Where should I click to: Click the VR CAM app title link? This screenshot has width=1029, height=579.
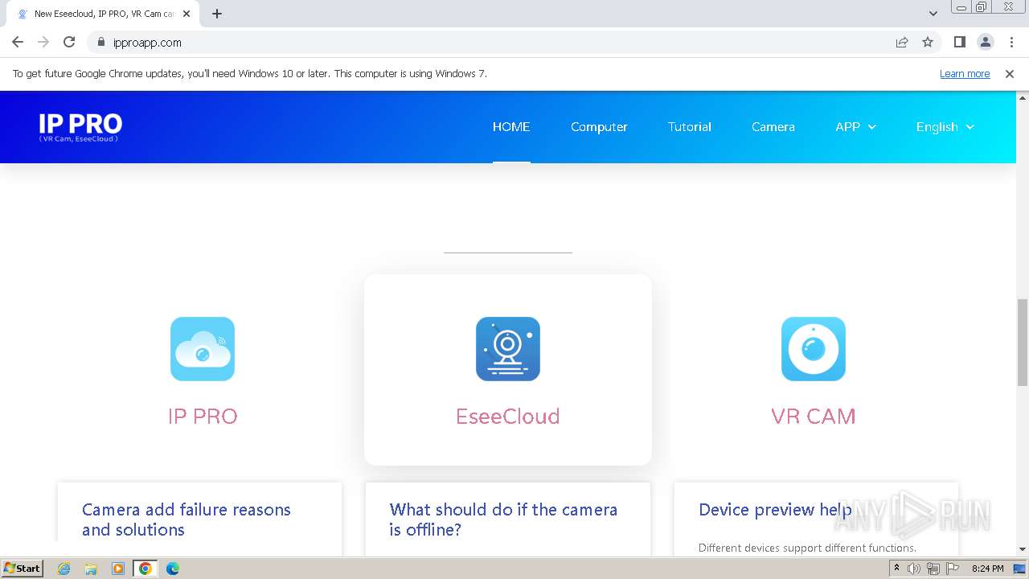pyautogui.click(x=814, y=416)
